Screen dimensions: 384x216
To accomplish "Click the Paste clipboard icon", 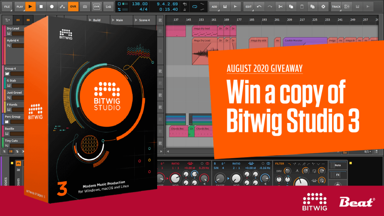I will coord(302,7).
